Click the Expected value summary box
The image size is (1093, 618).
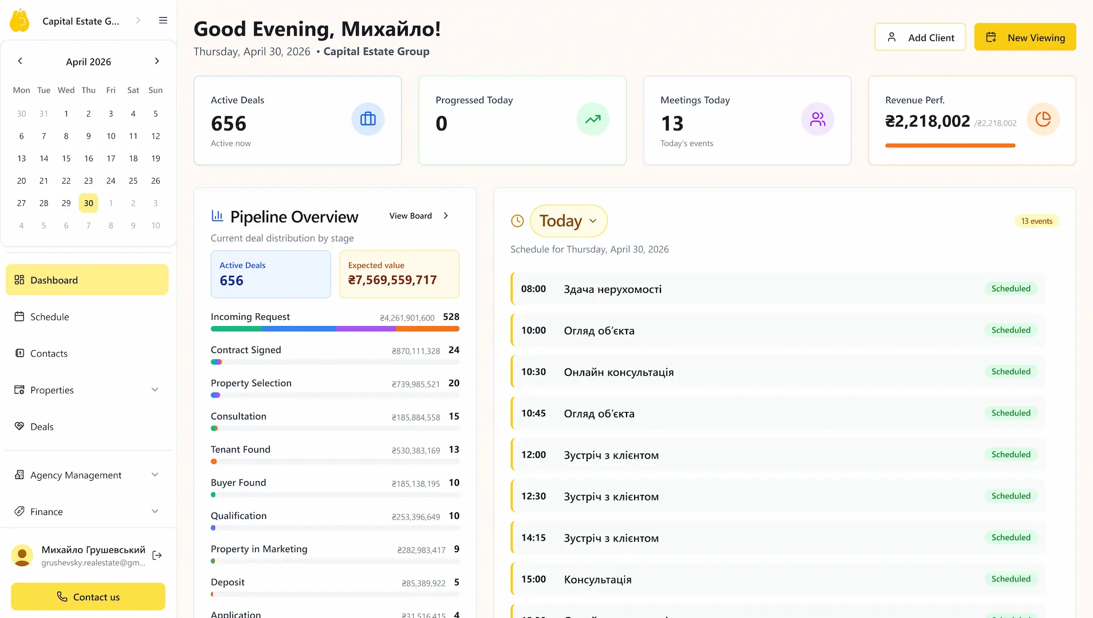click(x=399, y=274)
